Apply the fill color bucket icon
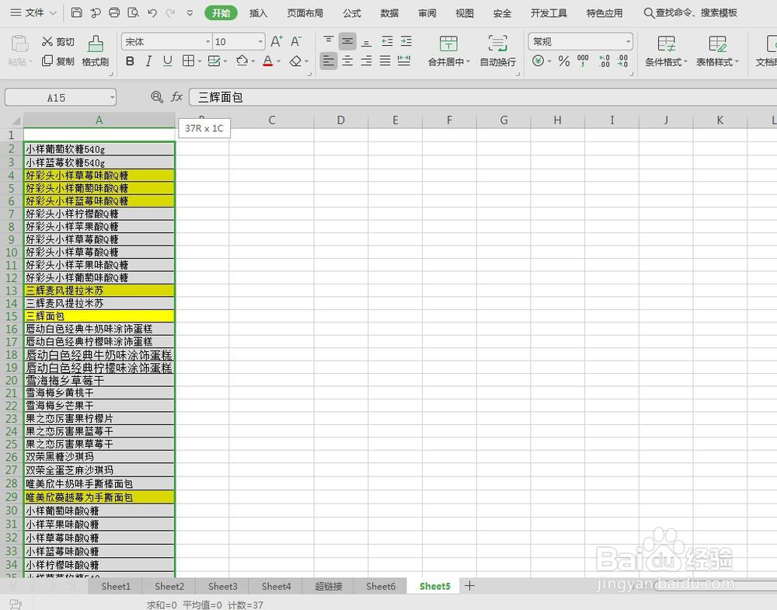Viewport: 777px width, 610px height. tap(242, 61)
